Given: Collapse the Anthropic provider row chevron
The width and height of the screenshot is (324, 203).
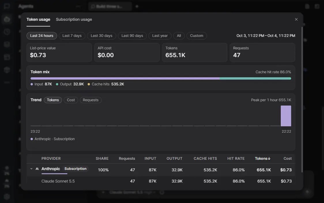Looking at the screenshot, I should click(x=31, y=169).
